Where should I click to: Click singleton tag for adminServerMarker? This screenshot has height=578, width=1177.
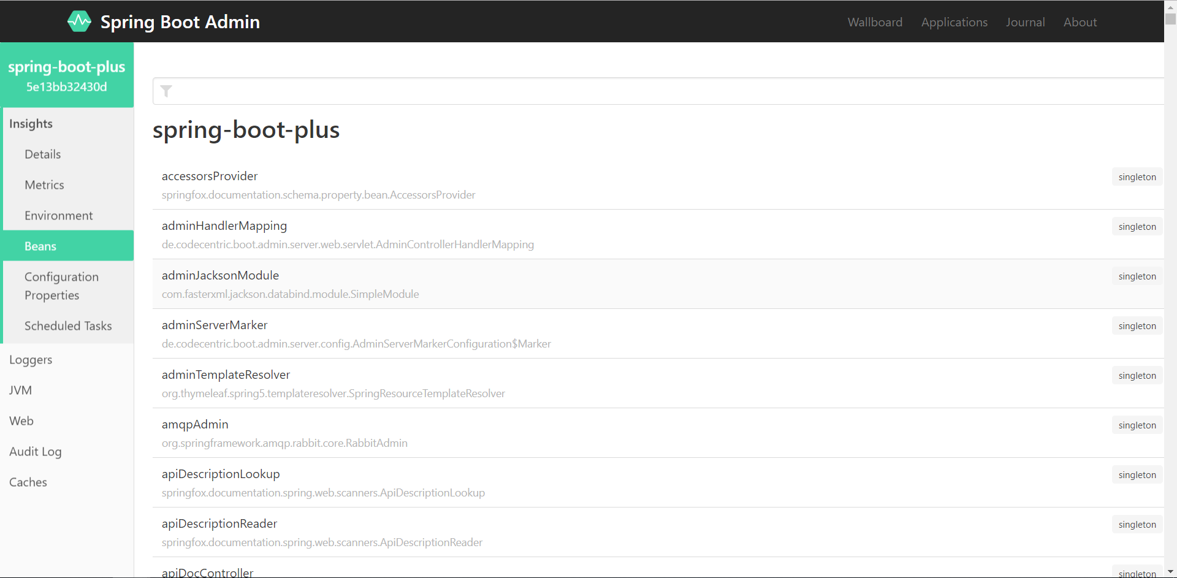coord(1137,326)
